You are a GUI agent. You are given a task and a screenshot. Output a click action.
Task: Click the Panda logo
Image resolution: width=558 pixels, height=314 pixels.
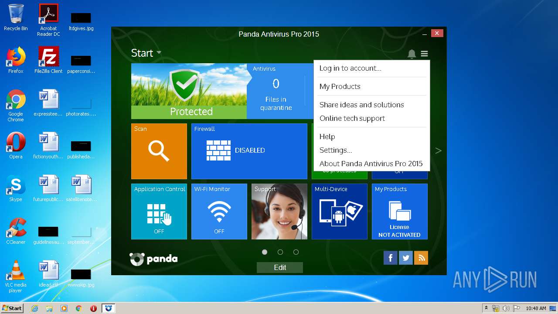tap(153, 259)
